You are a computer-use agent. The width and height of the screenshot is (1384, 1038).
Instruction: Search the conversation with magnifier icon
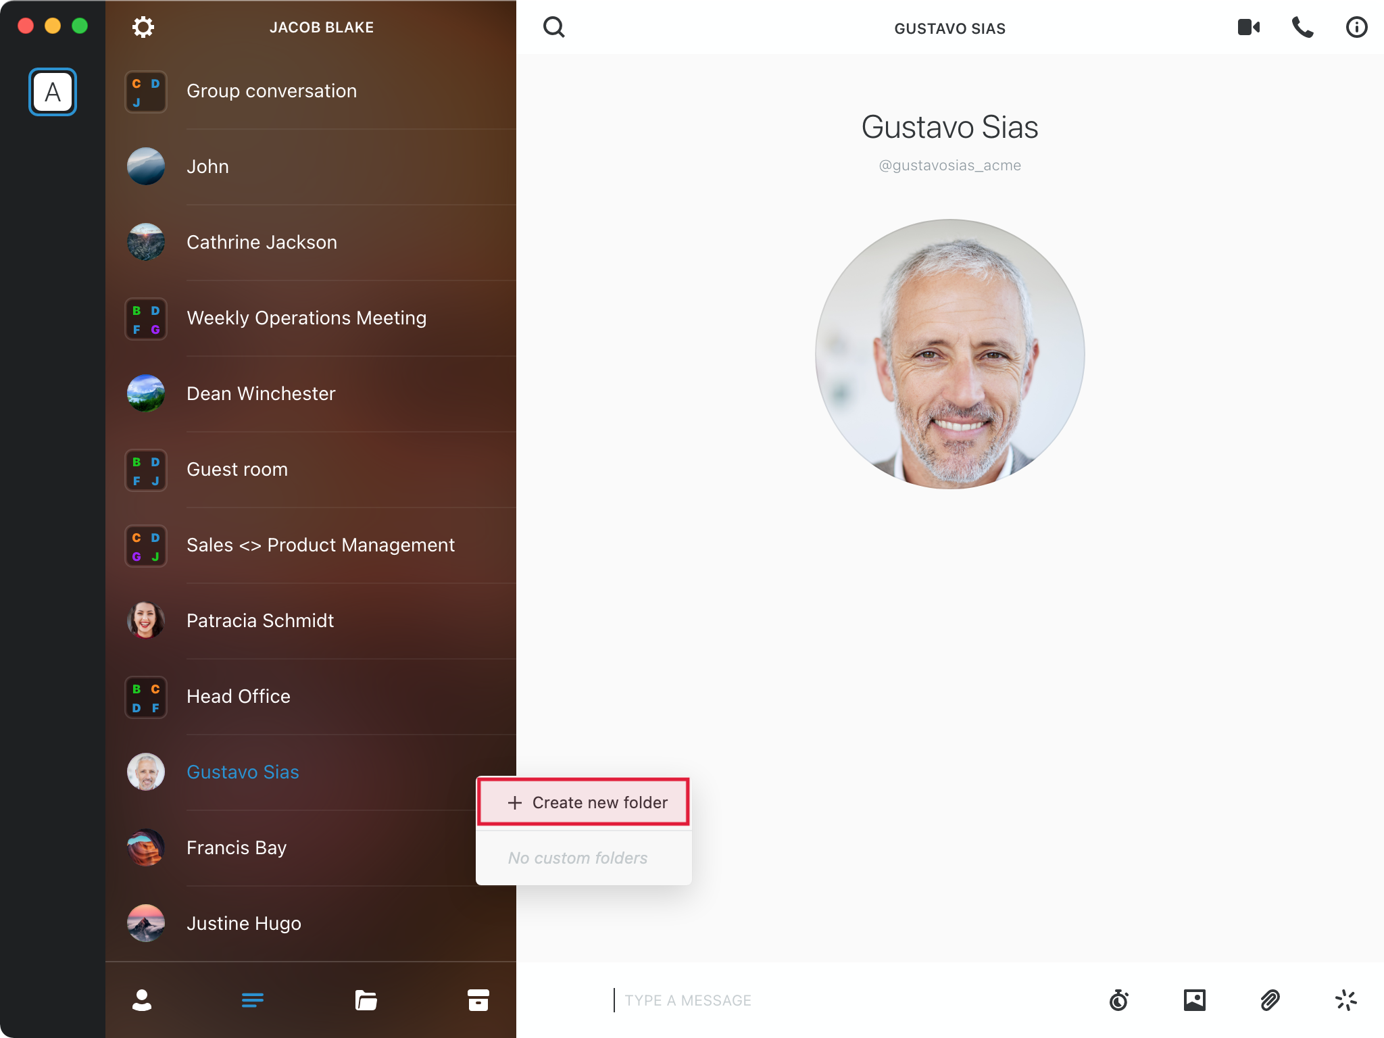(x=553, y=27)
